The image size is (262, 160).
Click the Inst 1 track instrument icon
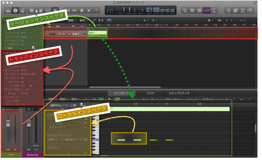click(53, 34)
